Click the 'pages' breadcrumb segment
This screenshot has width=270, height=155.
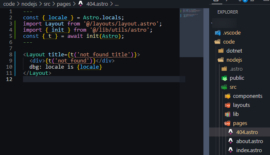[x=64, y=4]
